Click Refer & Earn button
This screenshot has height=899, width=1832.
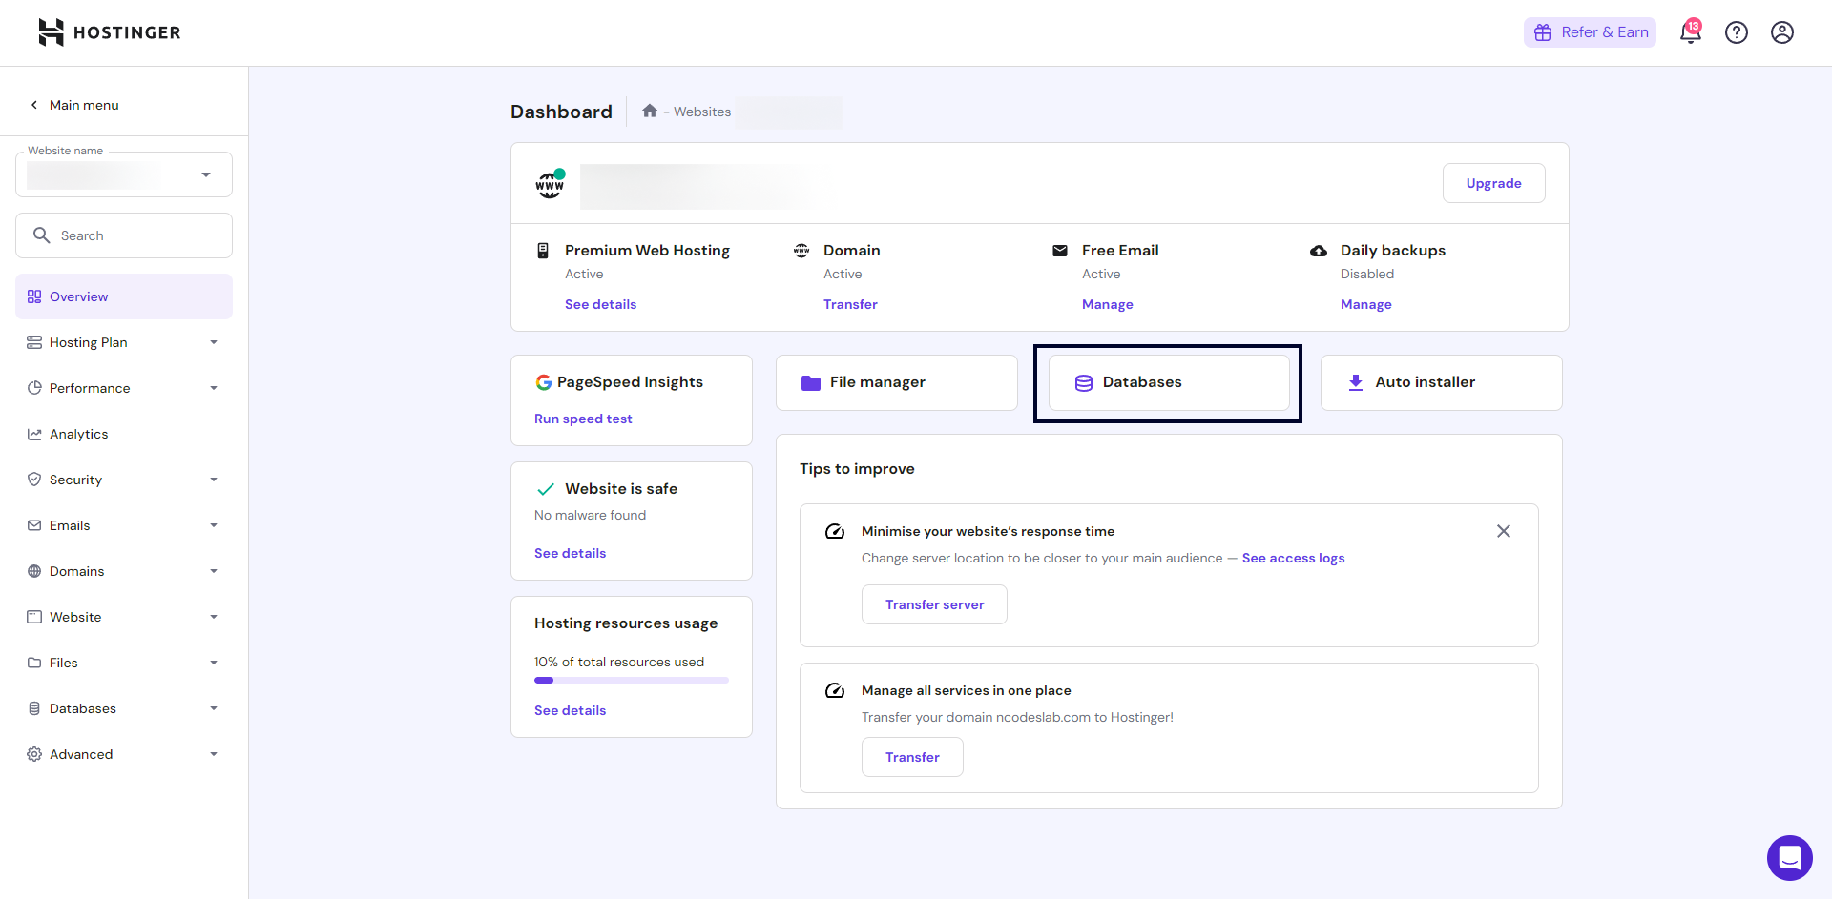1590,32
